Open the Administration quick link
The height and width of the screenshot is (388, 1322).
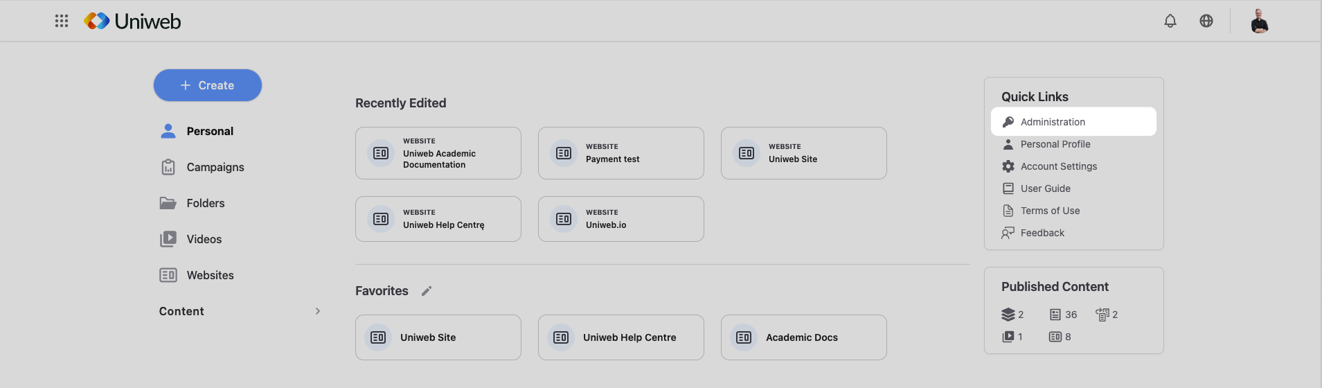pos(1053,122)
